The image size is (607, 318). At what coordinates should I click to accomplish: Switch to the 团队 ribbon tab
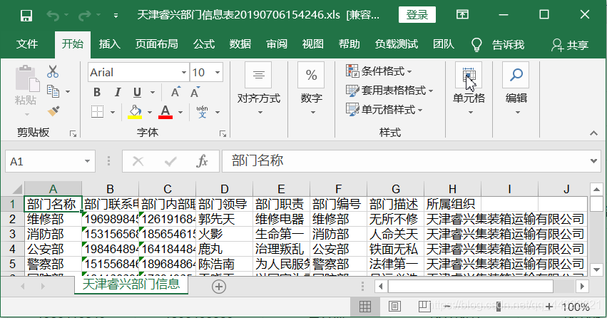click(444, 44)
